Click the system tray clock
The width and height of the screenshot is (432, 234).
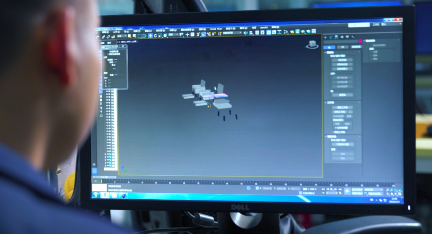[394, 200]
